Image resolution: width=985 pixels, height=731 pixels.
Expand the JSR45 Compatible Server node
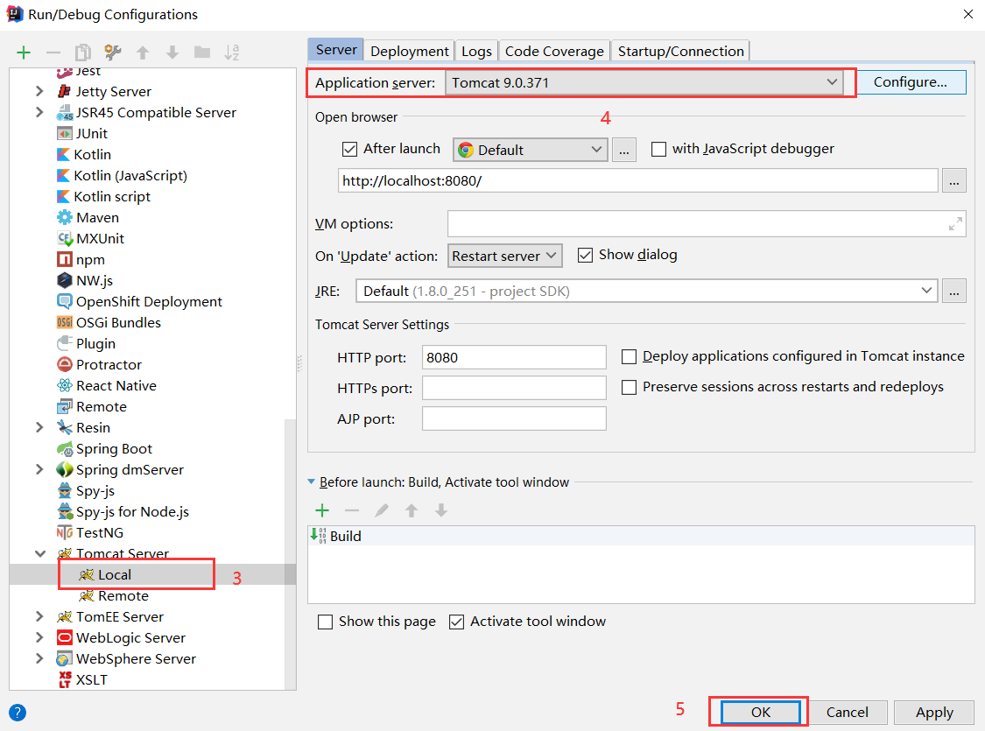click(39, 112)
